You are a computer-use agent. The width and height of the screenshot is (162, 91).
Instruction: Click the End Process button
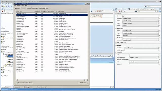coord(83,83)
